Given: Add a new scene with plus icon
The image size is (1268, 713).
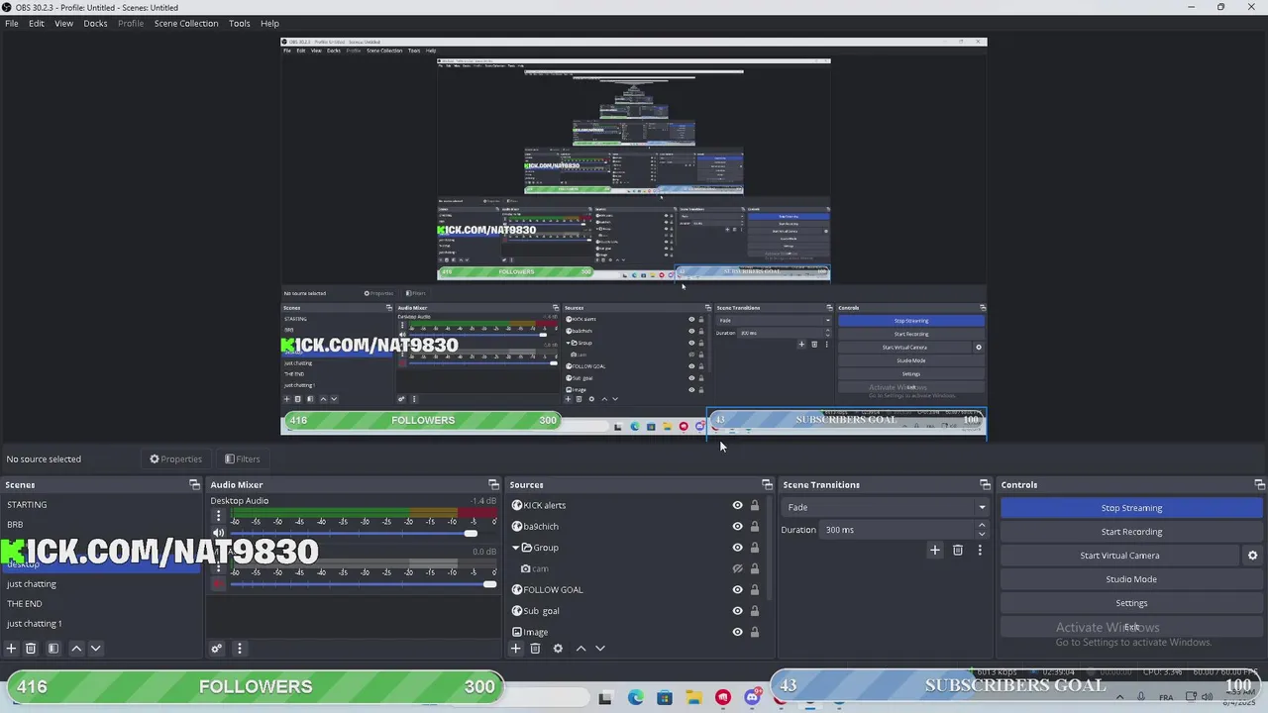Looking at the screenshot, I should (11, 649).
